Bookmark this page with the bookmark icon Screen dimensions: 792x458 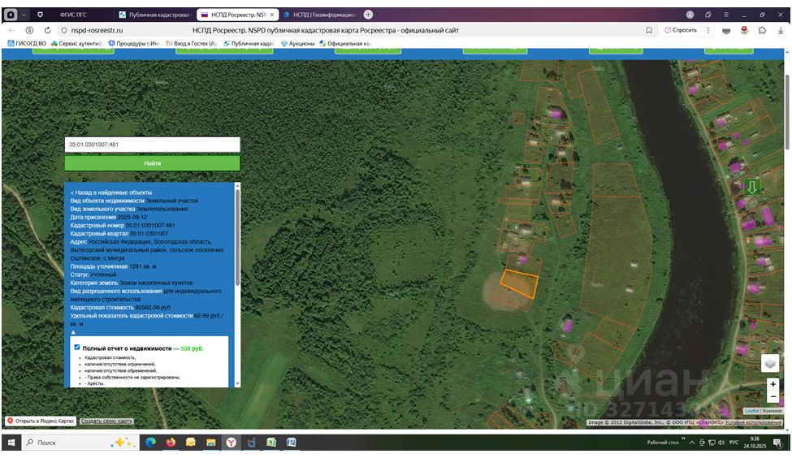[649, 30]
